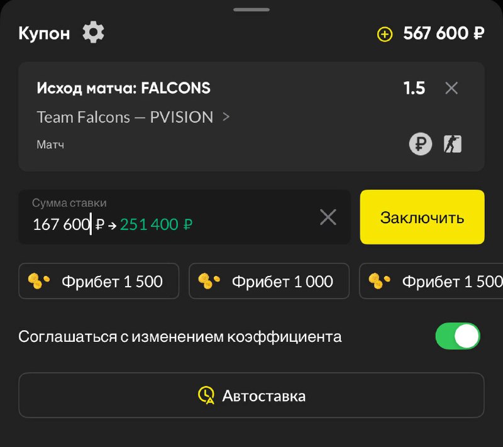Open Автоставка options
The width and height of the screenshot is (503, 447).
(251, 395)
